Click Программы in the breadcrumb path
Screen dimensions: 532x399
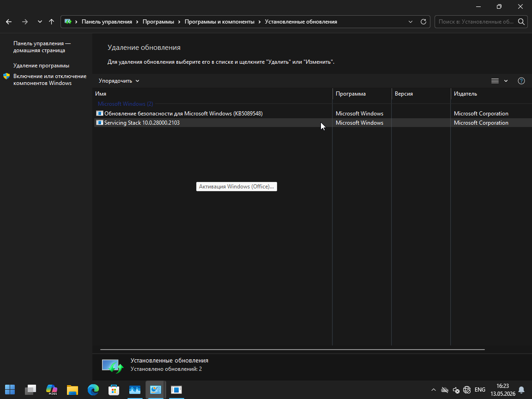click(158, 22)
